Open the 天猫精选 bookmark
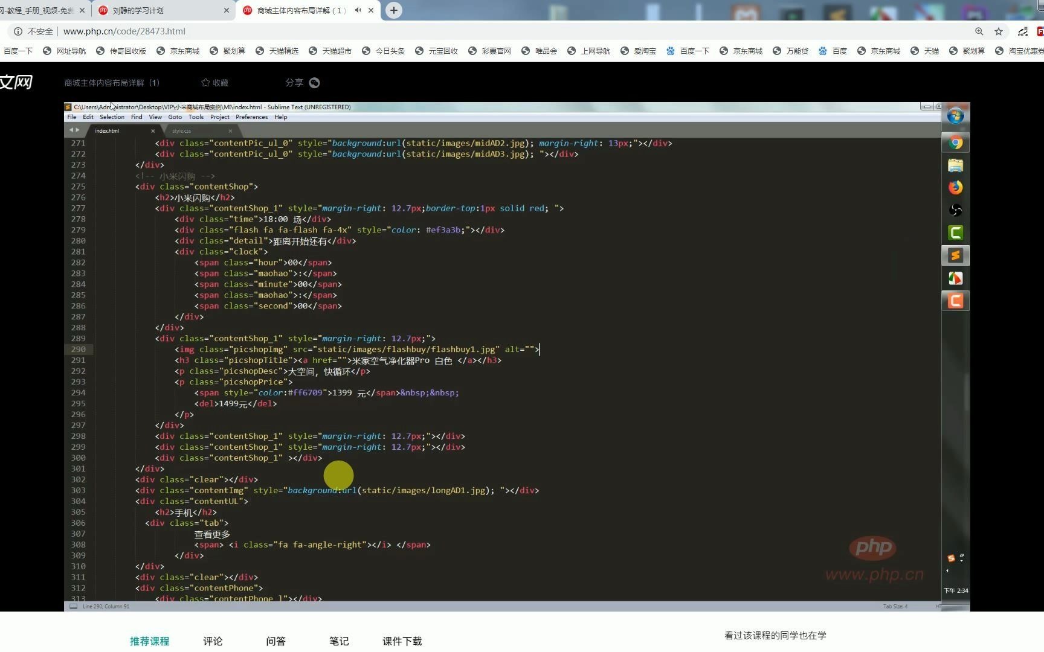This screenshot has width=1044, height=652. pyautogui.click(x=277, y=51)
